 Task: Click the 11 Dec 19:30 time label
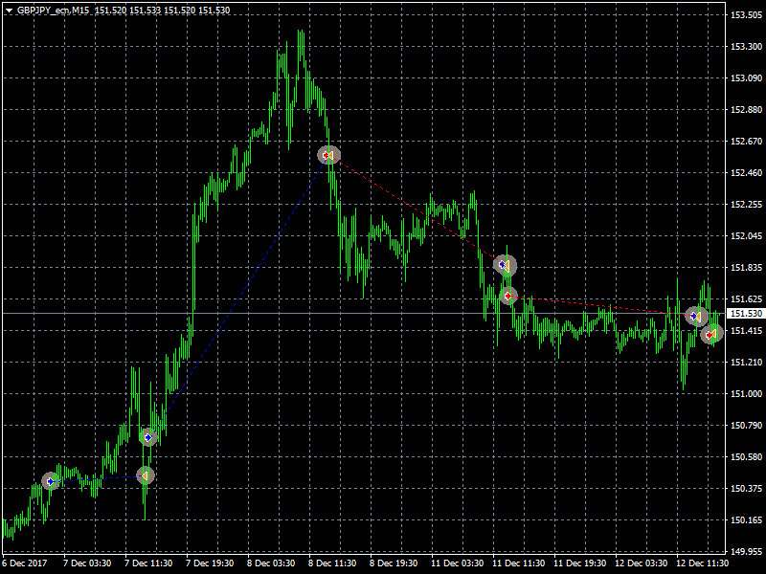(580, 563)
